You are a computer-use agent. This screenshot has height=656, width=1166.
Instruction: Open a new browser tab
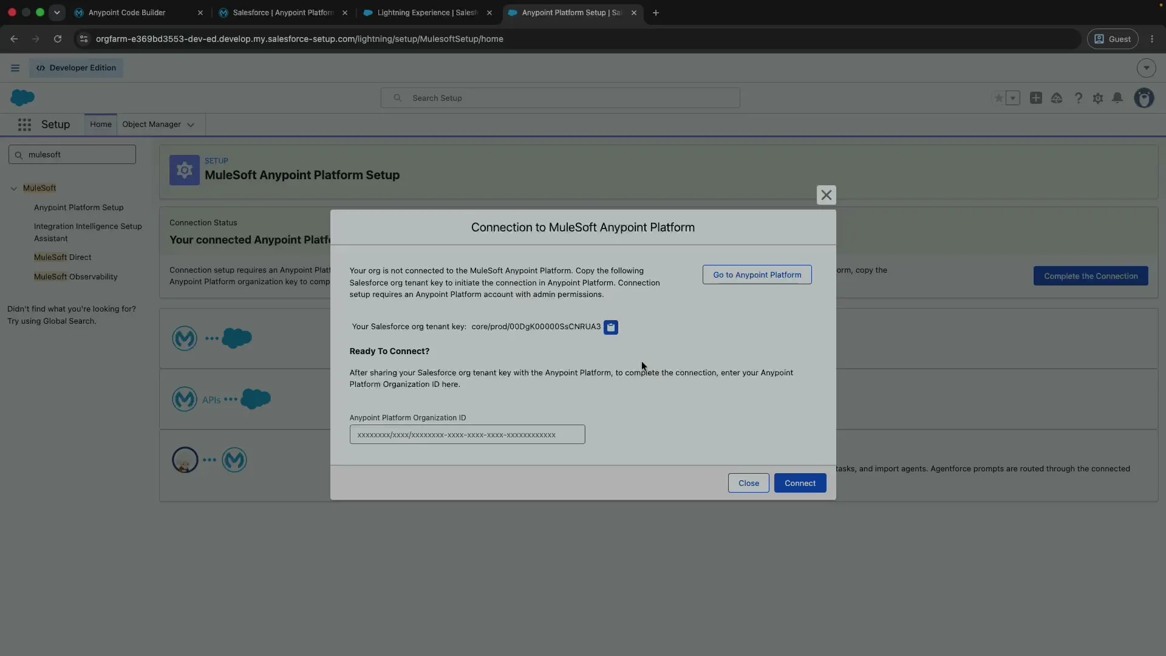click(656, 12)
